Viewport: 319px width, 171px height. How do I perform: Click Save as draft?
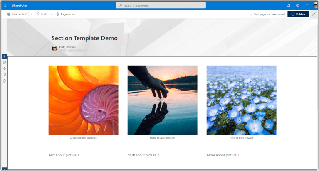[x=17, y=14]
